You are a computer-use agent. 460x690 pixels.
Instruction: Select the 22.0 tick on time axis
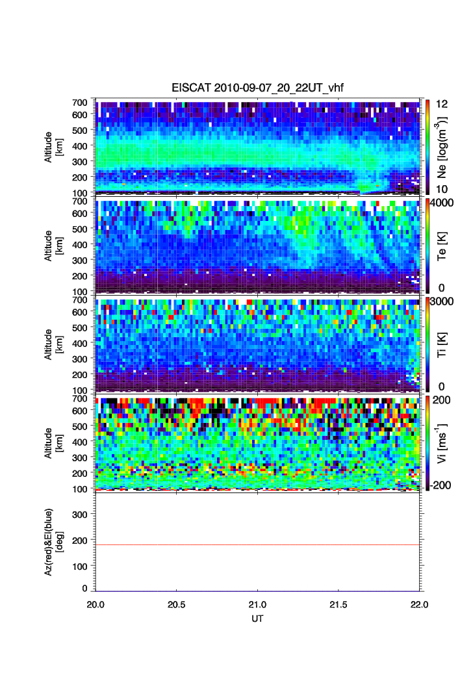click(420, 604)
